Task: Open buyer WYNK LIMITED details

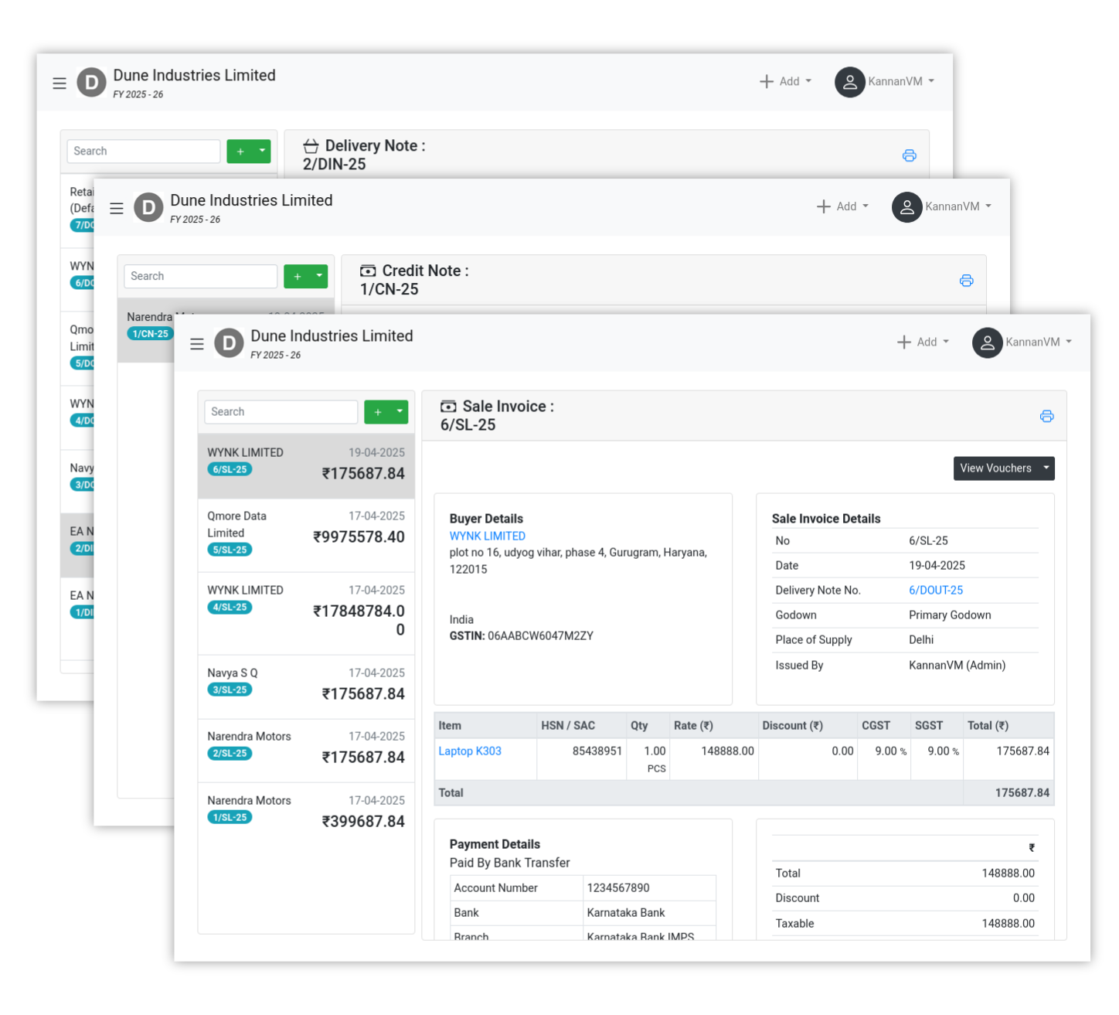Action: click(x=487, y=535)
